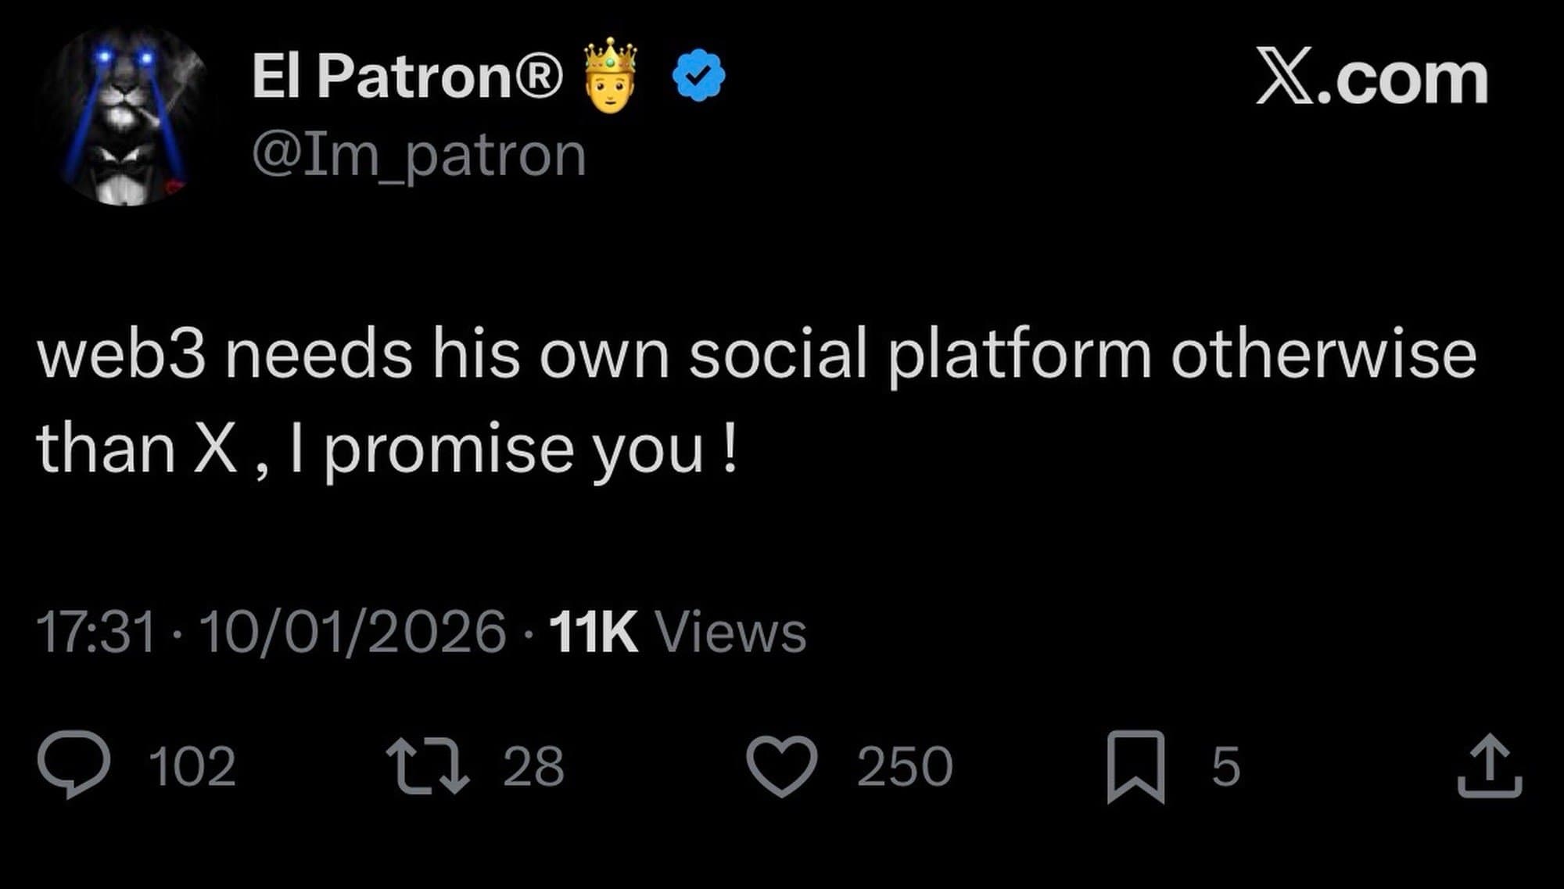Bookmark the tweet using the bookmark icon
The image size is (1564, 889).
(x=1135, y=766)
